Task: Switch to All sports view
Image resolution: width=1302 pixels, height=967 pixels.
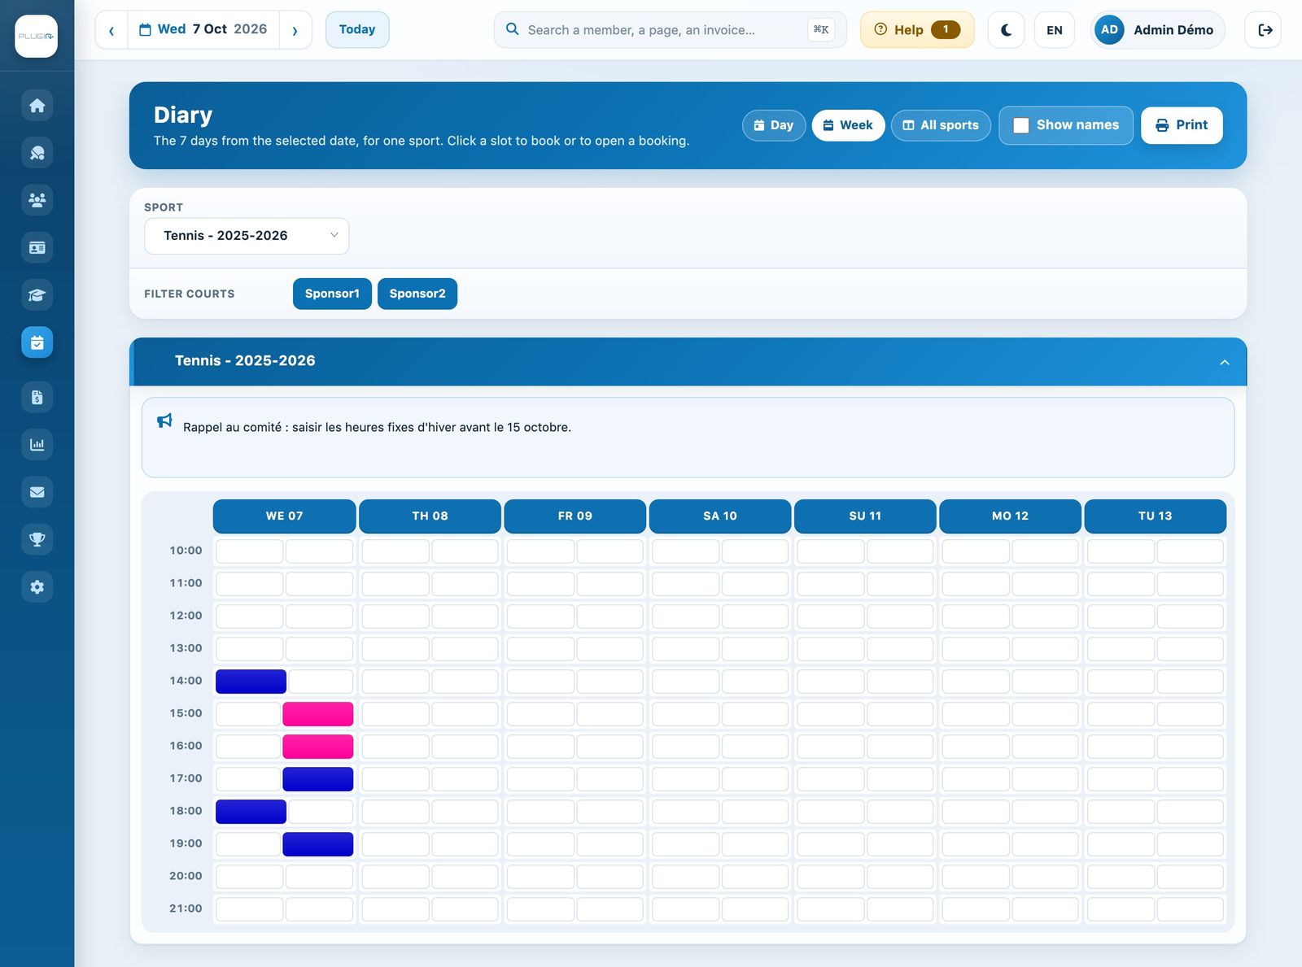Action: point(941,125)
